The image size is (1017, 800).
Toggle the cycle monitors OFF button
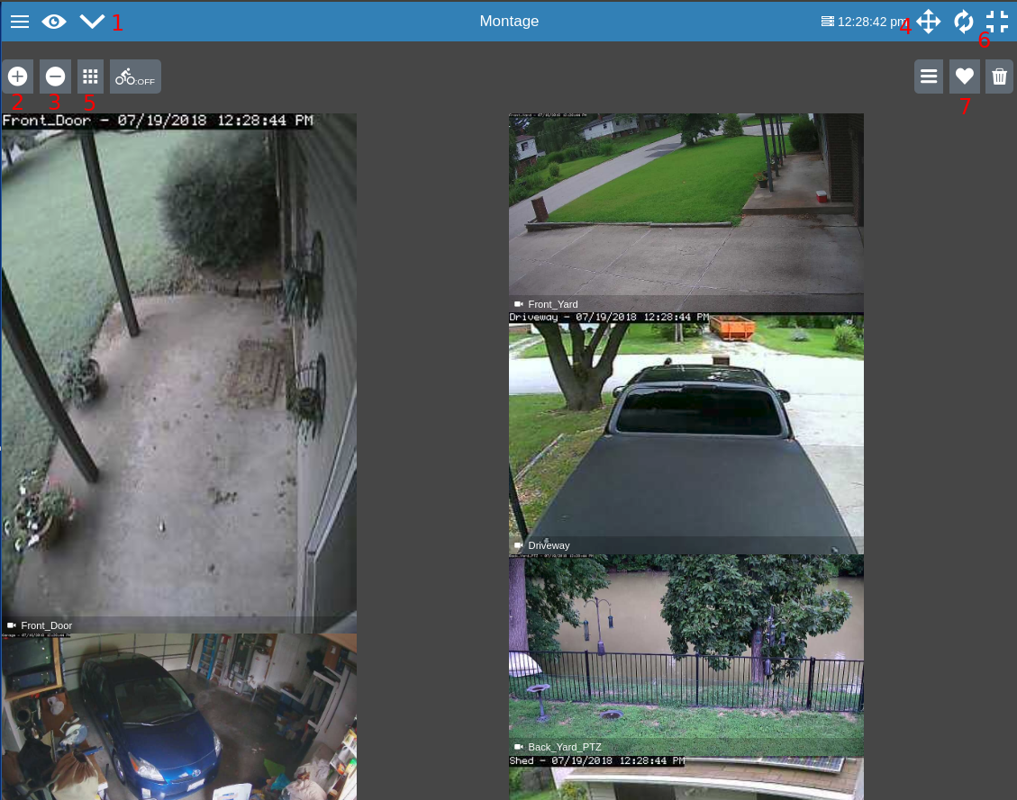tap(135, 76)
